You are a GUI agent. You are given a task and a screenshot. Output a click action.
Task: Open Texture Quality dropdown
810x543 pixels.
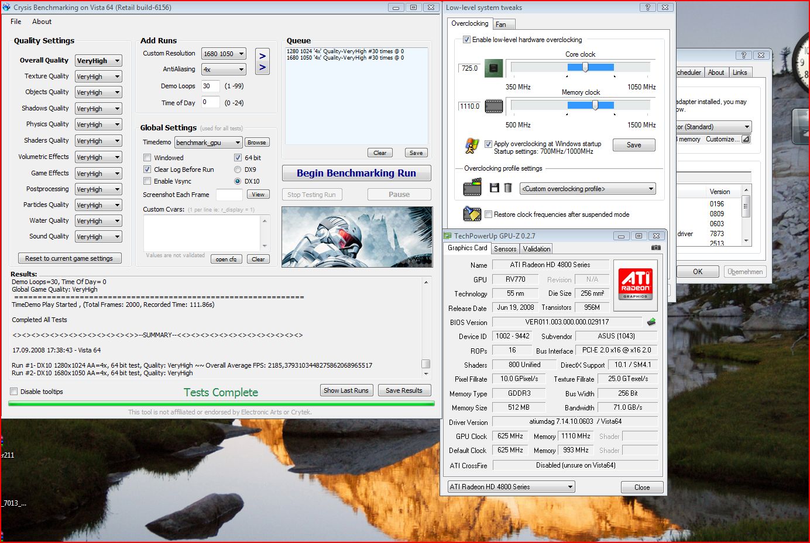pos(98,77)
